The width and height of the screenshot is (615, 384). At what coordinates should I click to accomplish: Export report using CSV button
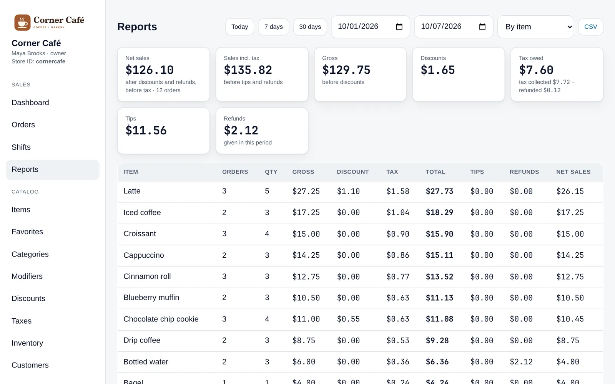(x=590, y=27)
